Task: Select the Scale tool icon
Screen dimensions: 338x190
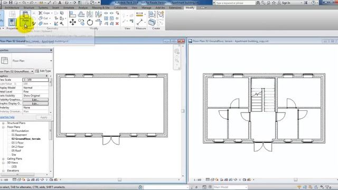Action: (x=111, y=18)
